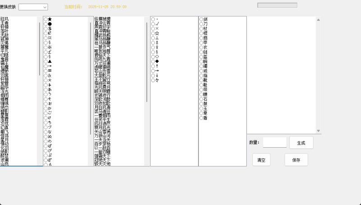
Task: Select the 扇 radio button
Action: pos(201,38)
